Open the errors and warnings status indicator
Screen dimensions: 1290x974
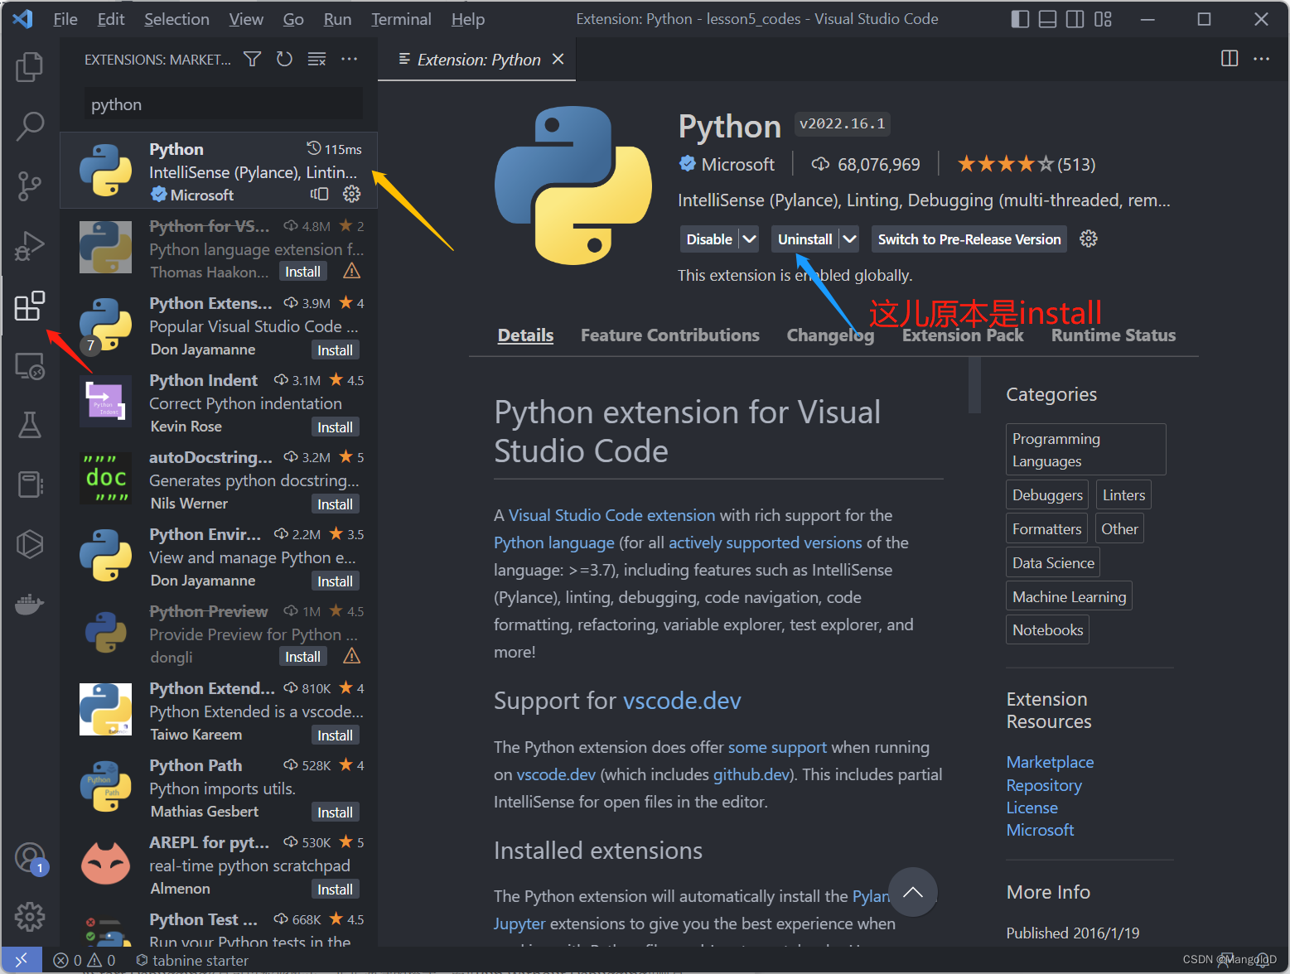pyautogui.click(x=85, y=961)
